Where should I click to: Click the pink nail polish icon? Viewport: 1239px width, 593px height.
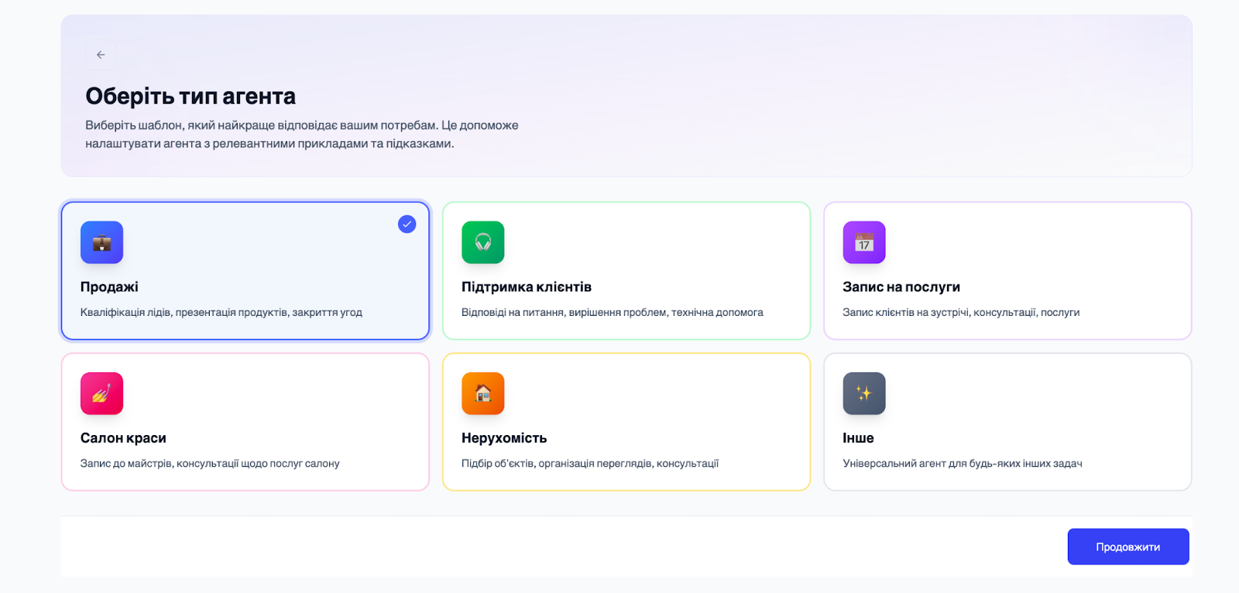click(101, 393)
